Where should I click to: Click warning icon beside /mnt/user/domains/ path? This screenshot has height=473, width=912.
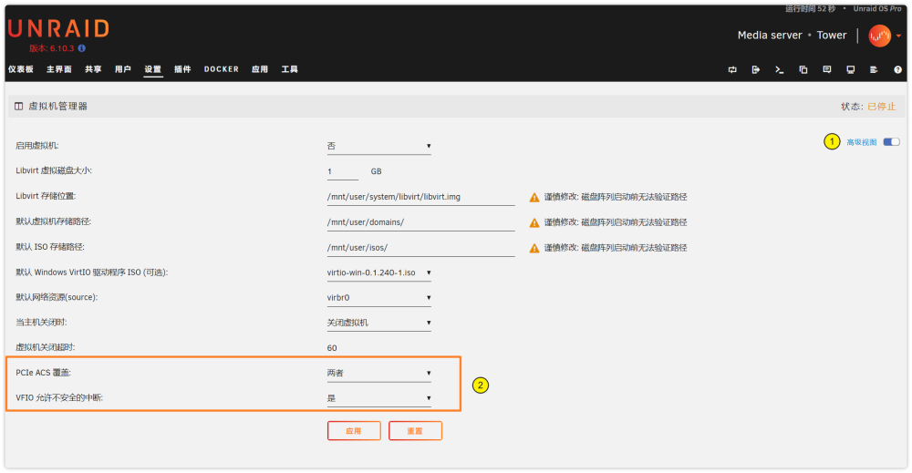(534, 222)
